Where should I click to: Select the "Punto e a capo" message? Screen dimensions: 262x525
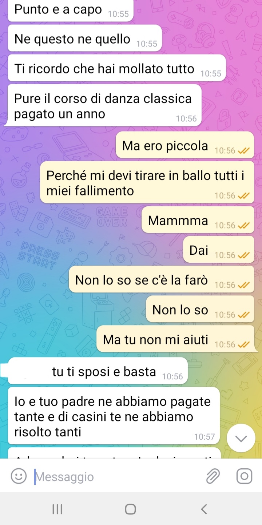(71, 11)
